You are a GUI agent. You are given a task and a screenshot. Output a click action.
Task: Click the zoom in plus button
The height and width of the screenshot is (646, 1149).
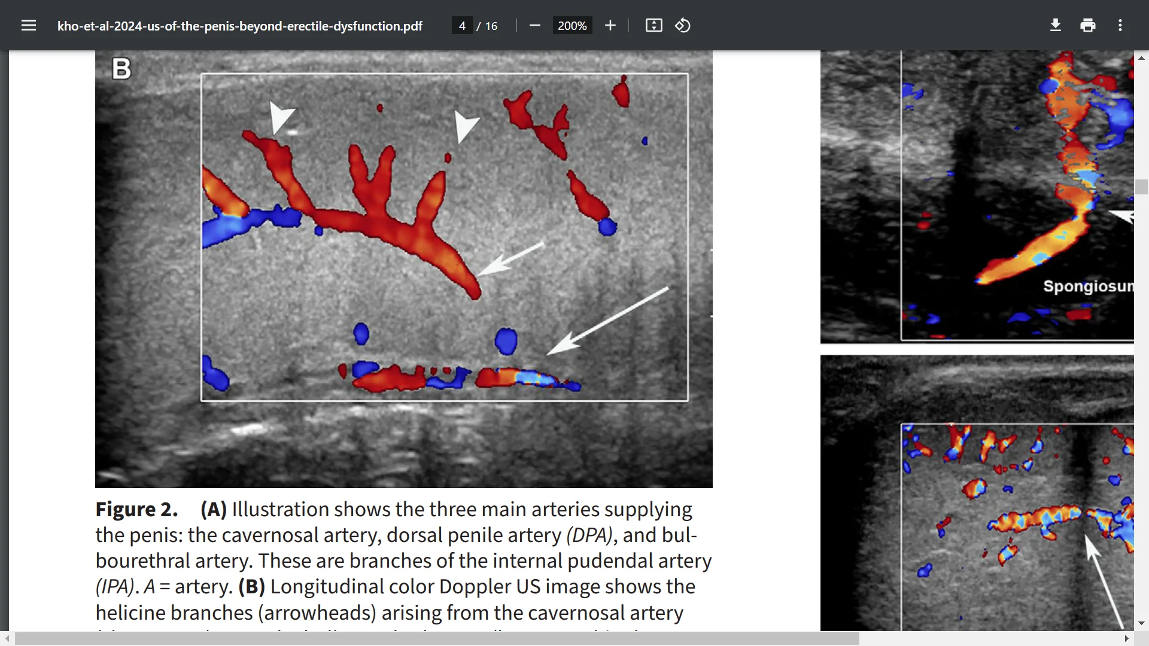[x=610, y=25]
